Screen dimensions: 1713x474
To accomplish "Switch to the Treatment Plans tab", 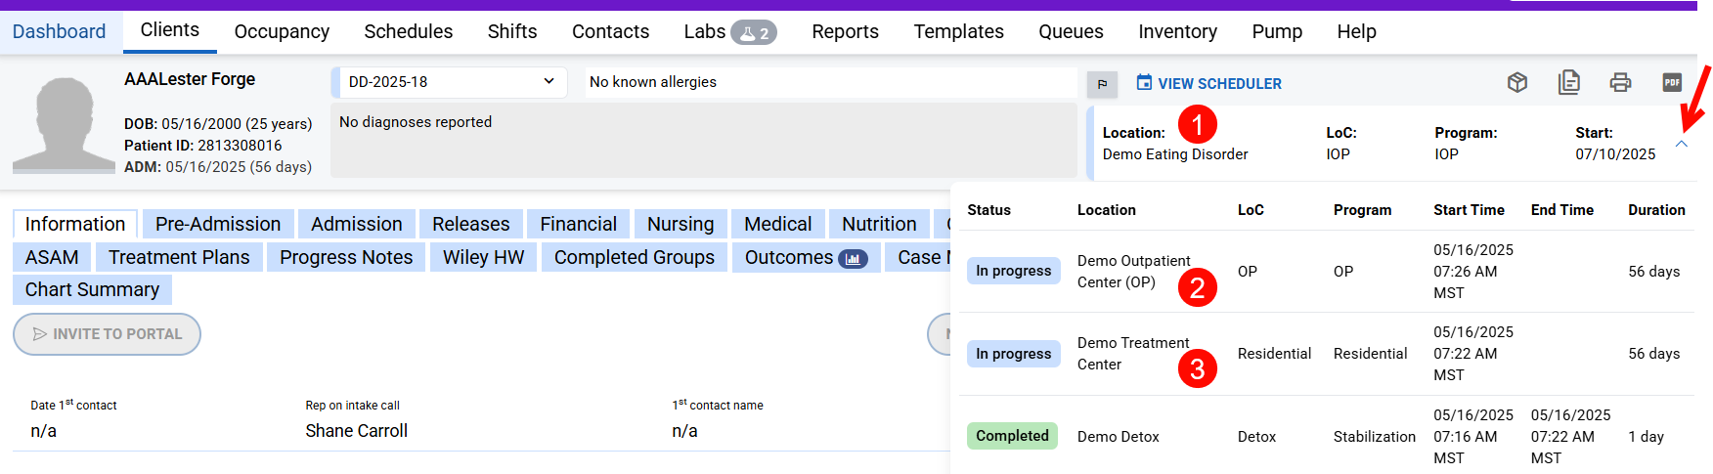I will click(179, 257).
